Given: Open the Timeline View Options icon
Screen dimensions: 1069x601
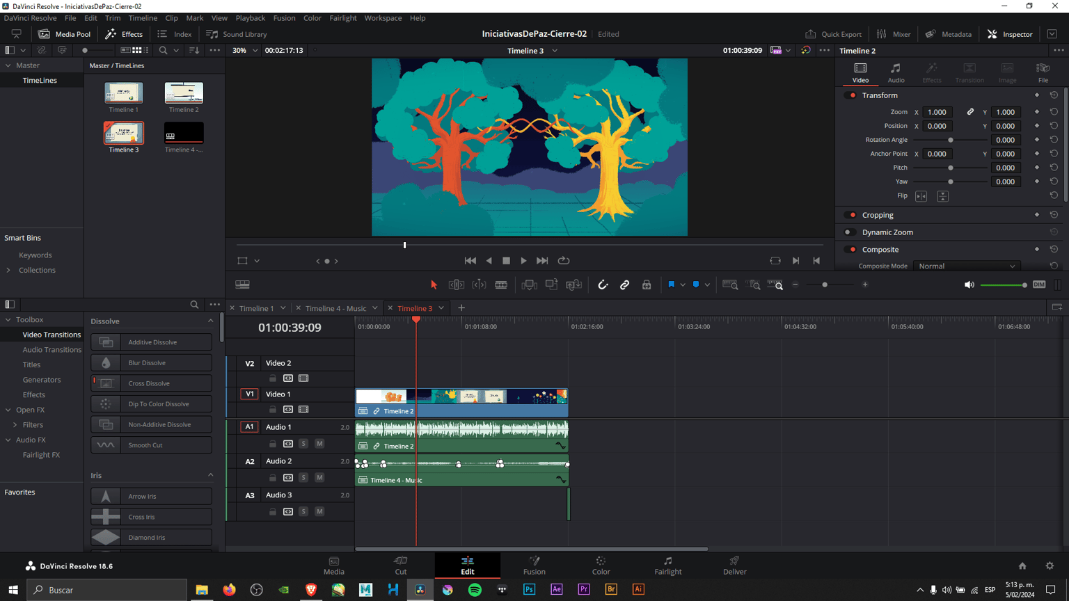Looking at the screenshot, I should 242,285.
